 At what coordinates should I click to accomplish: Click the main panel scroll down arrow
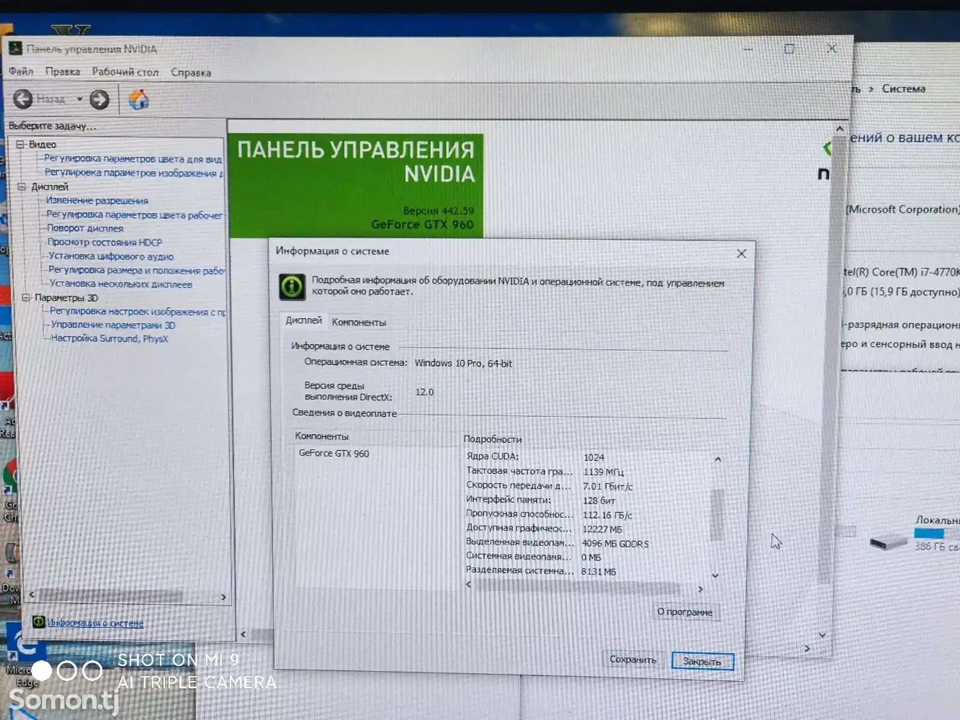822,634
